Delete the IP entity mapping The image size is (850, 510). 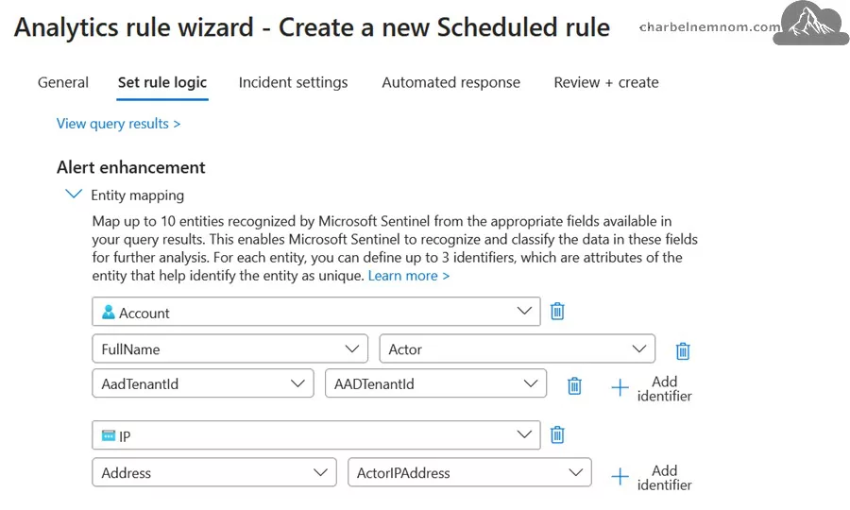point(557,434)
